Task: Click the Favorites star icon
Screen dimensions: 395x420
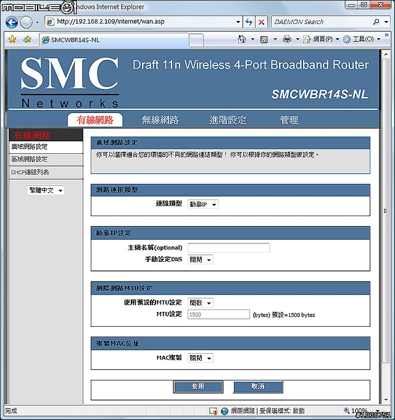Action: [x=12, y=40]
